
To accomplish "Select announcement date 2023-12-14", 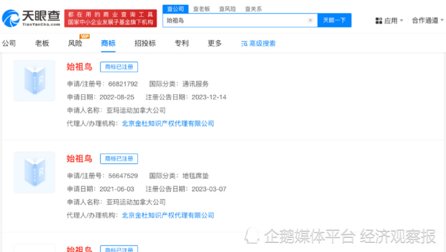I will point(209,97).
